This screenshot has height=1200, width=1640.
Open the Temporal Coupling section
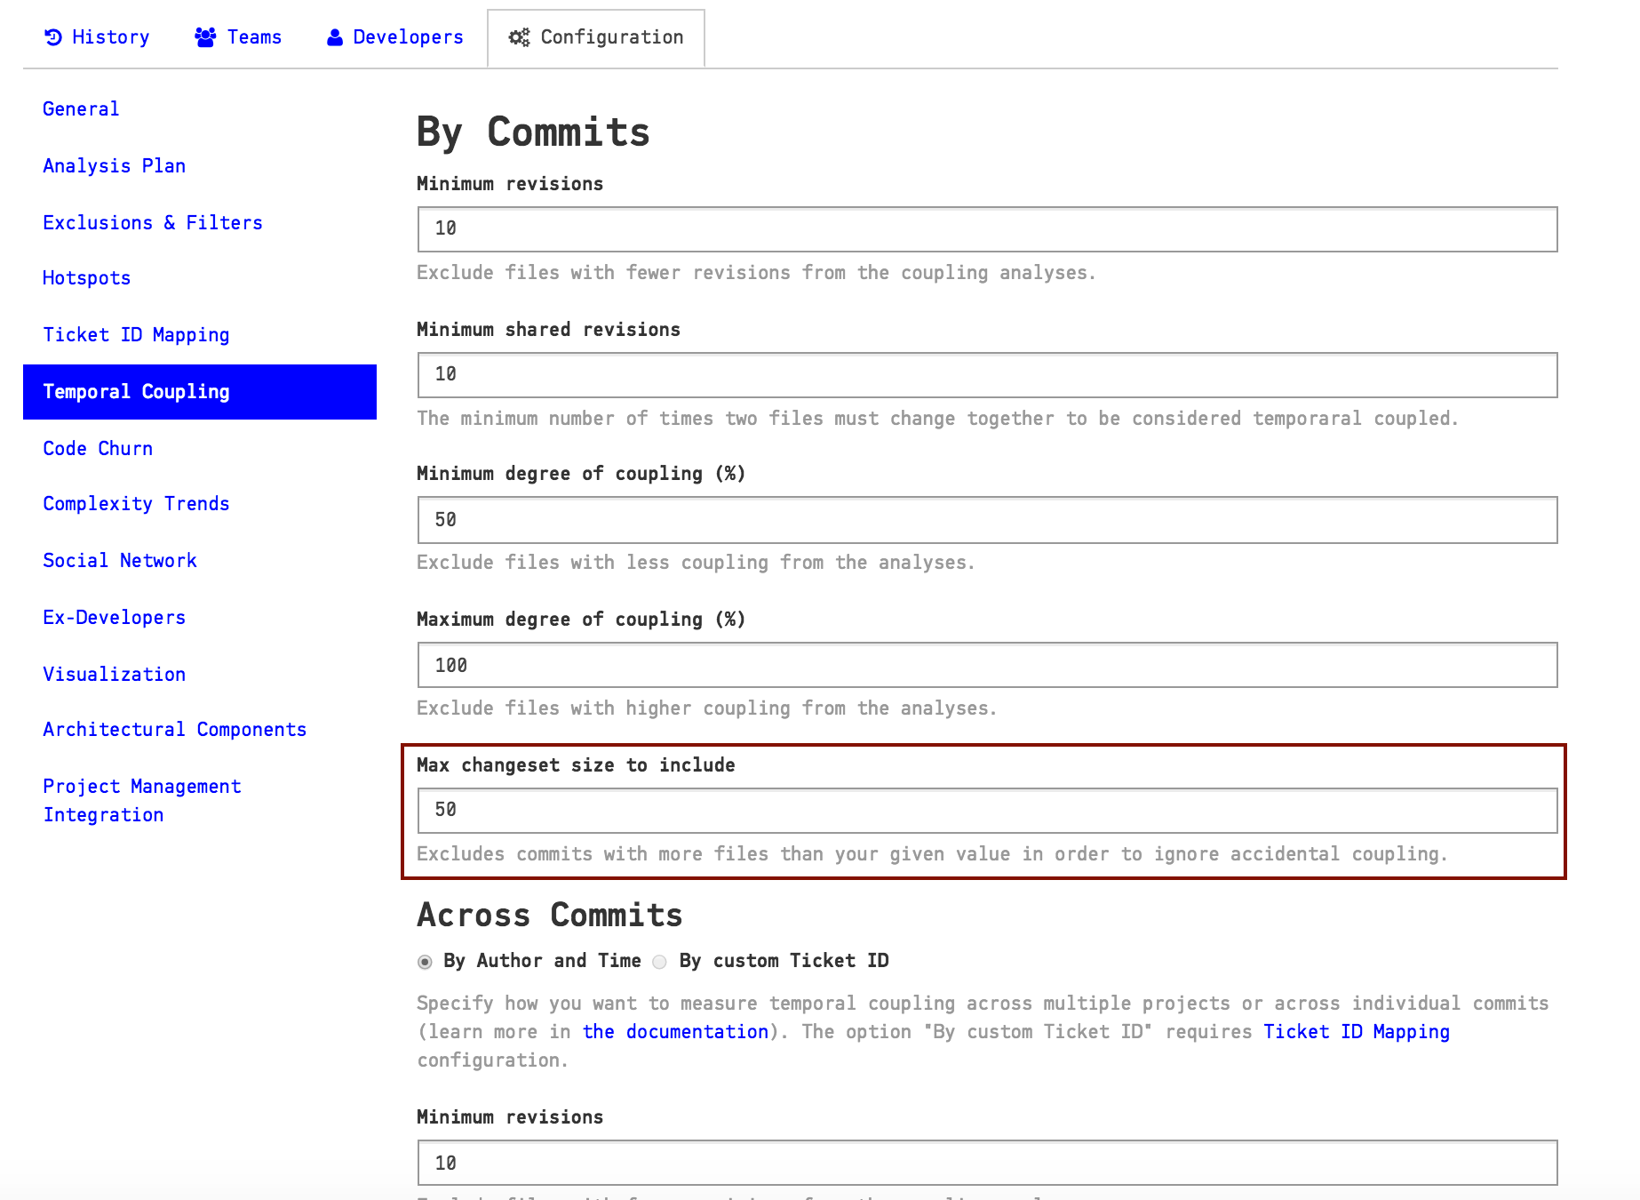136,391
